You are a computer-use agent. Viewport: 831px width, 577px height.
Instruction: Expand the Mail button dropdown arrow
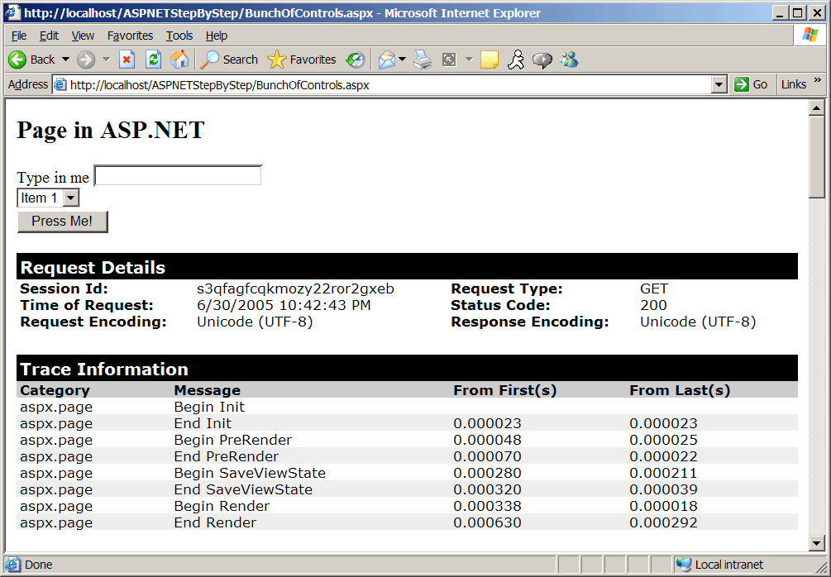(403, 60)
